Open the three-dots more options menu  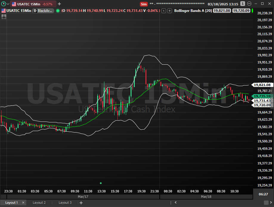coord(249,4)
